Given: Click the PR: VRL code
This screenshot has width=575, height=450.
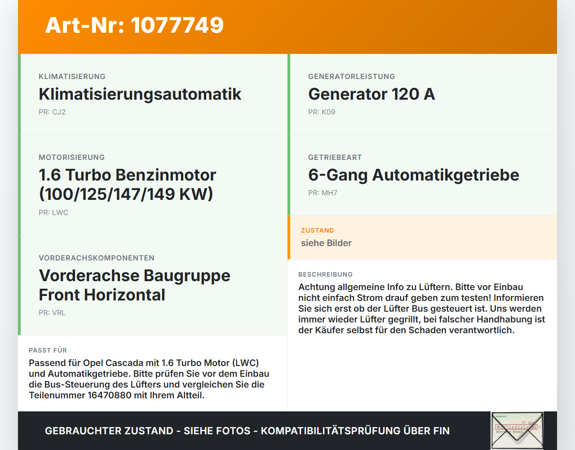Looking at the screenshot, I should point(52,313).
